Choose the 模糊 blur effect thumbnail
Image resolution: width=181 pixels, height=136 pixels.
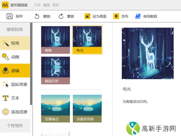(56, 40)
